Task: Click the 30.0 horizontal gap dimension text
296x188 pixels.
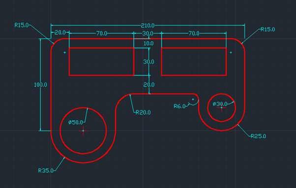Action: tap(148, 33)
